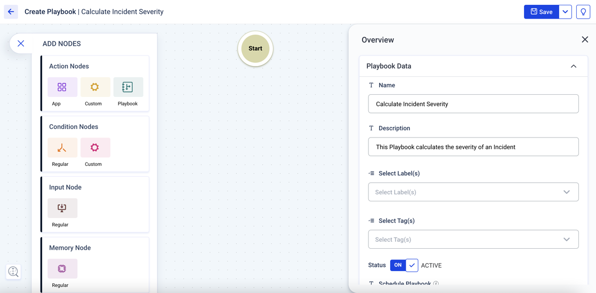Close the Add Nodes panel
The width and height of the screenshot is (596, 293).
coord(21,44)
